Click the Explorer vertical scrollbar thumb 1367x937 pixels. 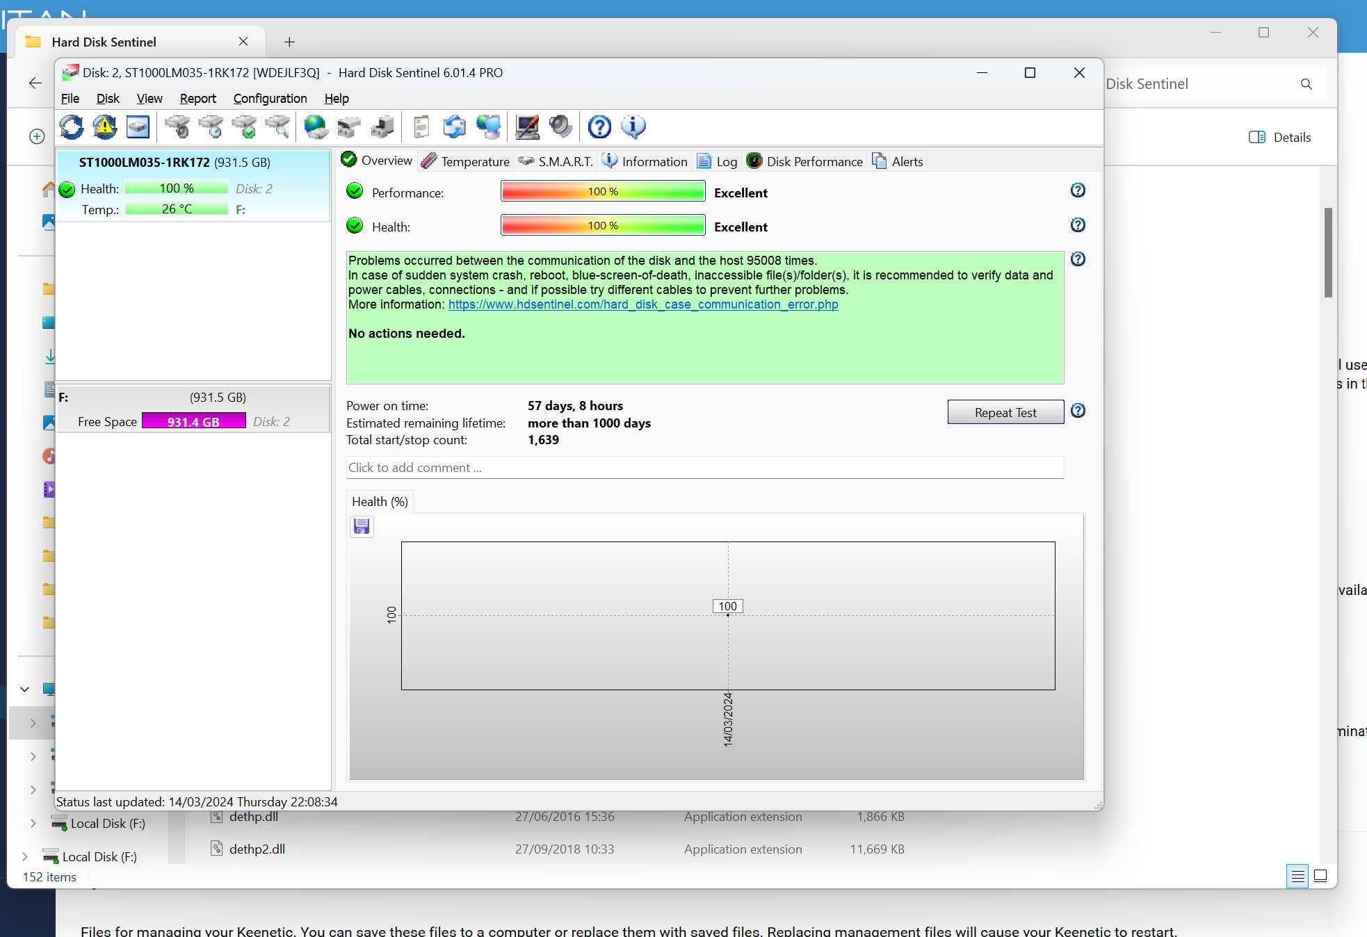1328,253
